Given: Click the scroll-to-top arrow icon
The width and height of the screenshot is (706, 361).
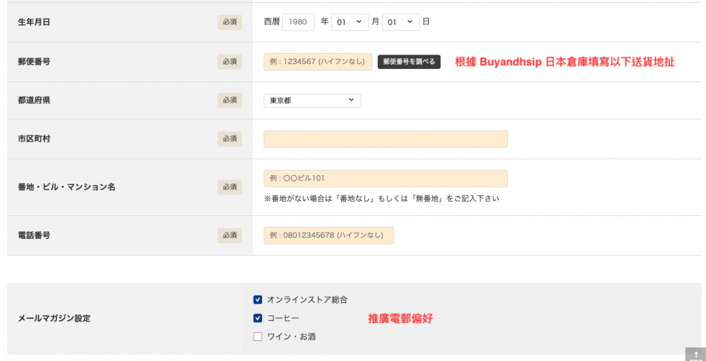Looking at the screenshot, I should pyautogui.click(x=695, y=354).
